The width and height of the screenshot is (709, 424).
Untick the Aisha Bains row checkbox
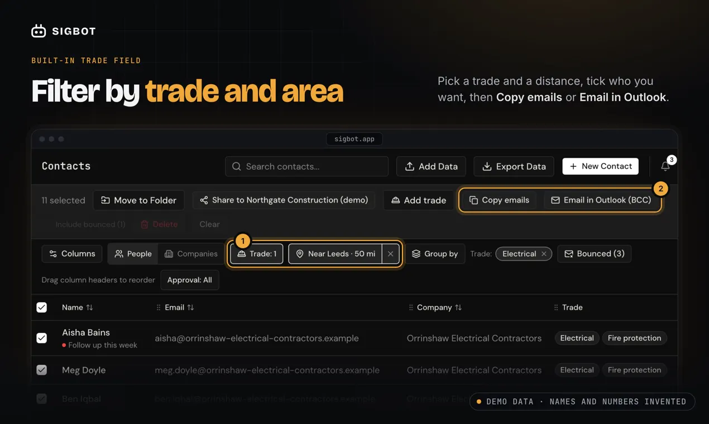[x=42, y=338]
